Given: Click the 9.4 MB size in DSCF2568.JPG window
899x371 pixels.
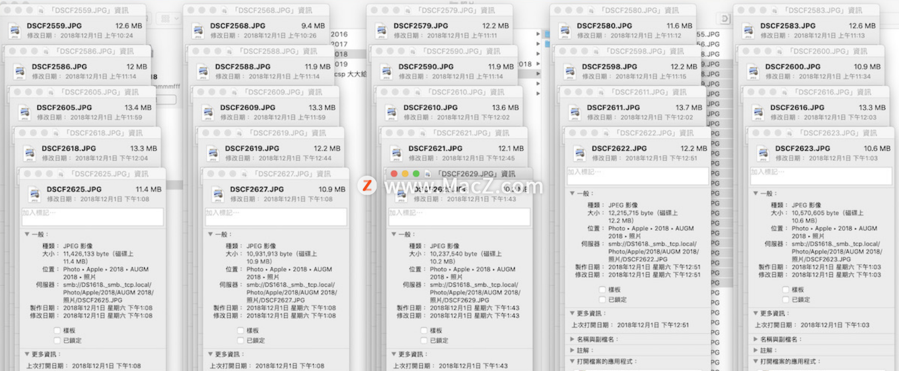Looking at the screenshot, I should (x=313, y=26).
